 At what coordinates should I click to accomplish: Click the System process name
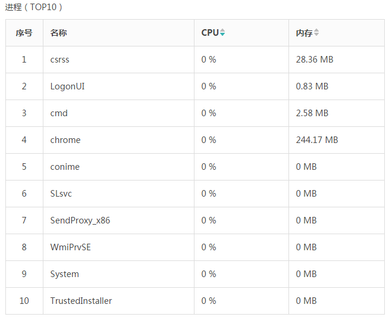tap(64, 274)
